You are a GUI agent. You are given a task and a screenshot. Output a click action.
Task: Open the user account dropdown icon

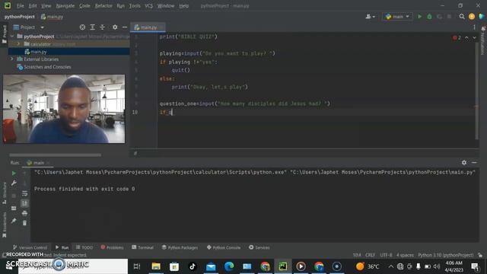[x=370, y=17]
